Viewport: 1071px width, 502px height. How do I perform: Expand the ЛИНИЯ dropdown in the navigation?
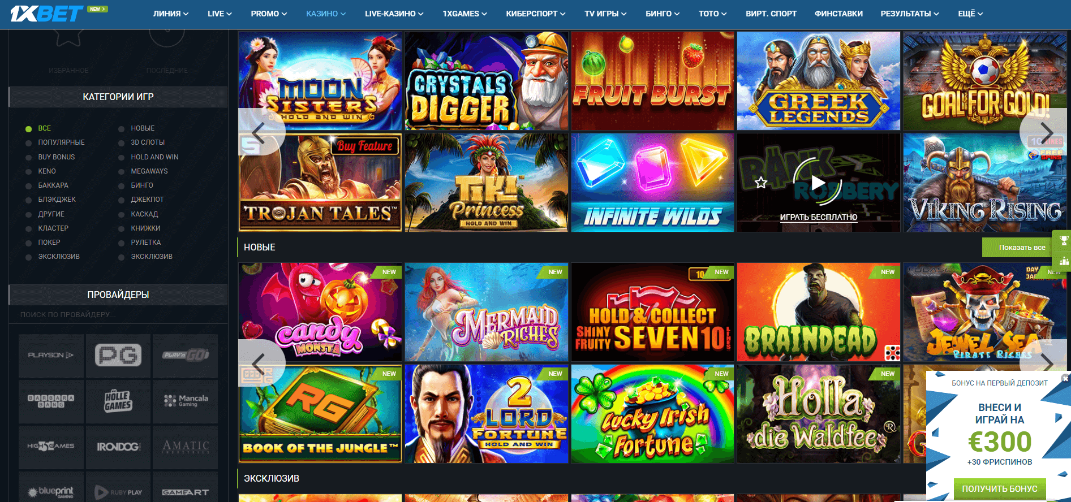point(171,14)
